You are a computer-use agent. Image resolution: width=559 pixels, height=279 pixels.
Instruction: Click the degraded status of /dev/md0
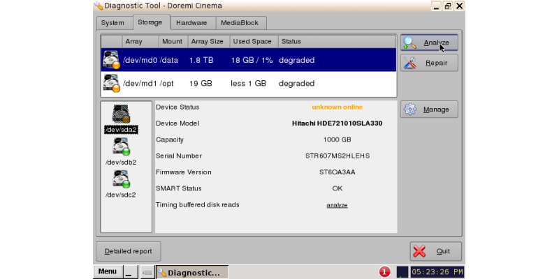click(296, 60)
